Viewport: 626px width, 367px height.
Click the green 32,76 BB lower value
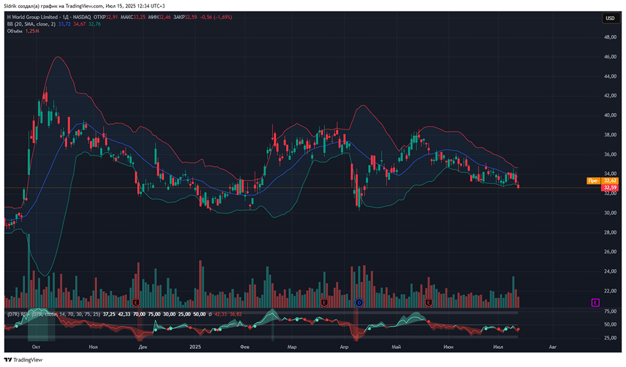pyautogui.click(x=95, y=24)
